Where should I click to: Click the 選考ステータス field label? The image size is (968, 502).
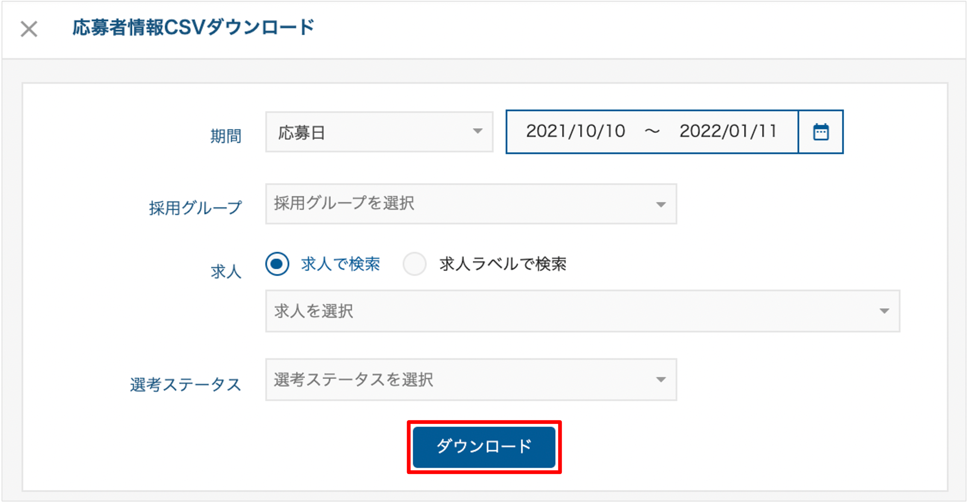(x=185, y=385)
